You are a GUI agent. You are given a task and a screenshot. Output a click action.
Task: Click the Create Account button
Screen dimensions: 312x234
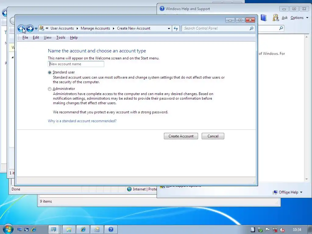coord(181,136)
